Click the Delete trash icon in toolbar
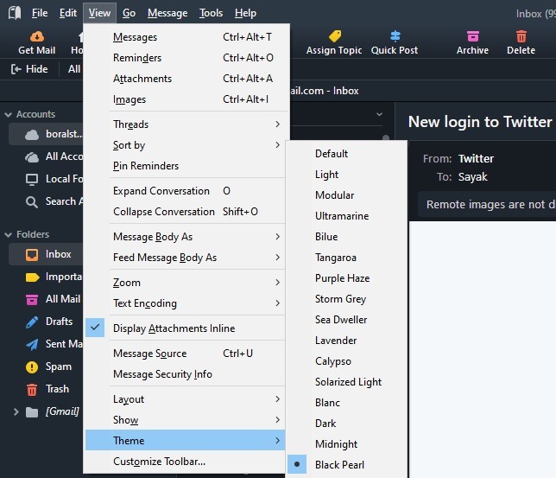Screen dimensions: 556x478 click(521, 36)
